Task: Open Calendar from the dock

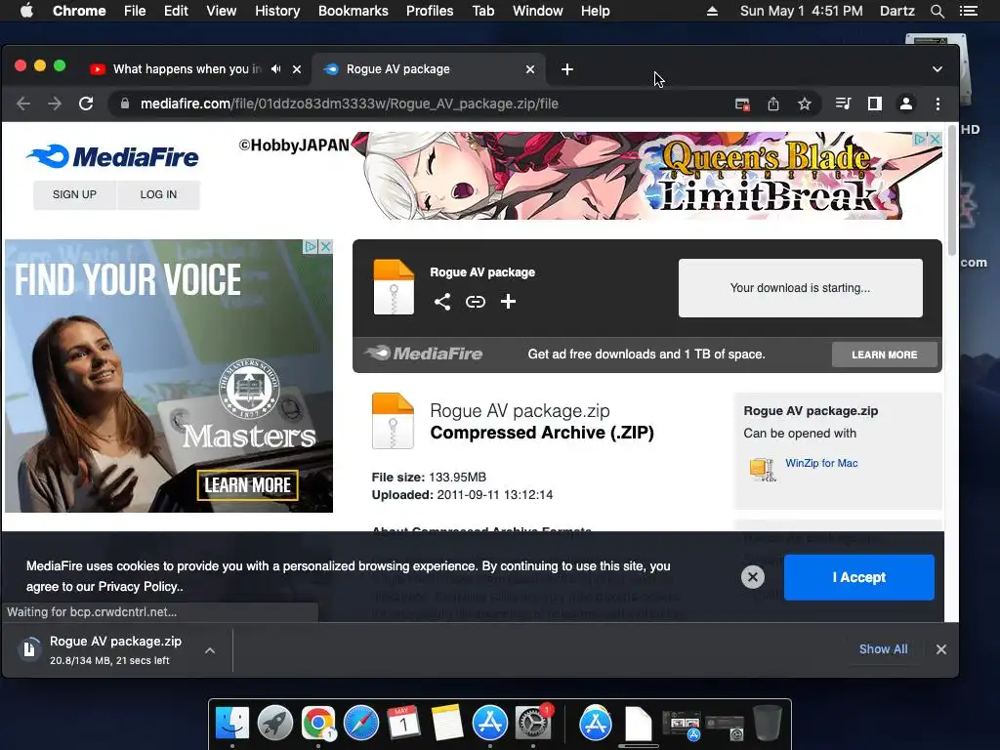Action: (x=403, y=724)
